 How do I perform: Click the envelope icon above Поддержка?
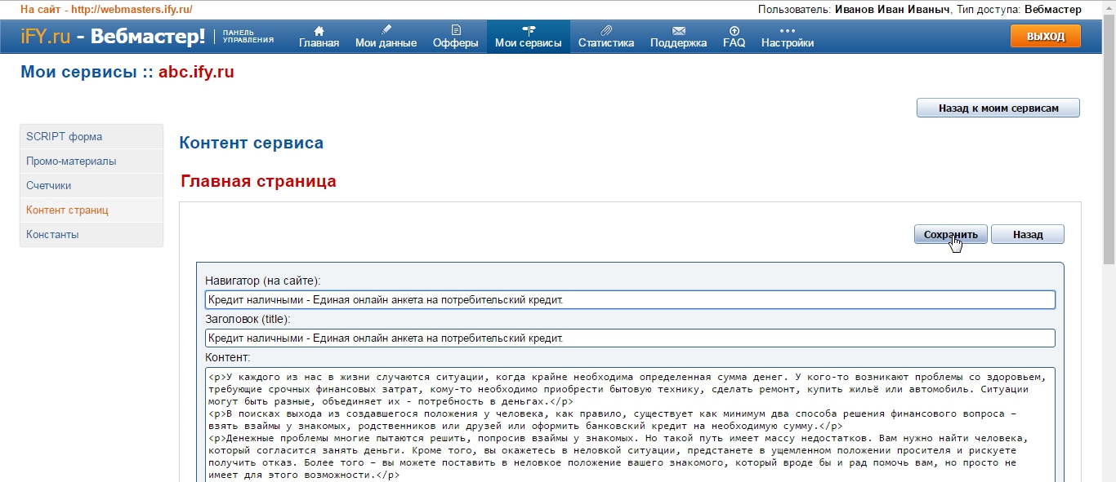tap(678, 30)
